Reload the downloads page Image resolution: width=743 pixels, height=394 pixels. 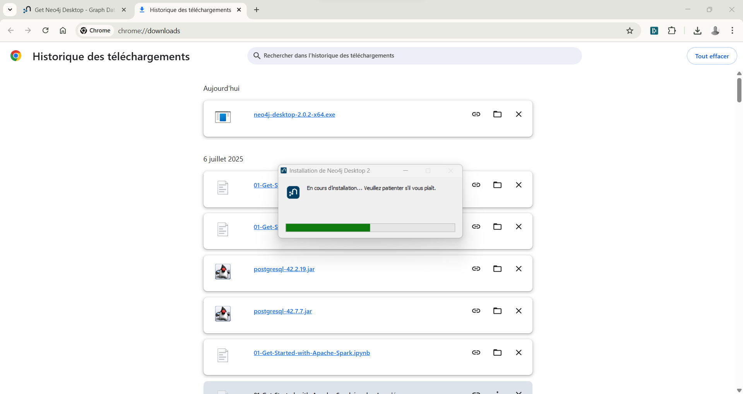point(45,31)
